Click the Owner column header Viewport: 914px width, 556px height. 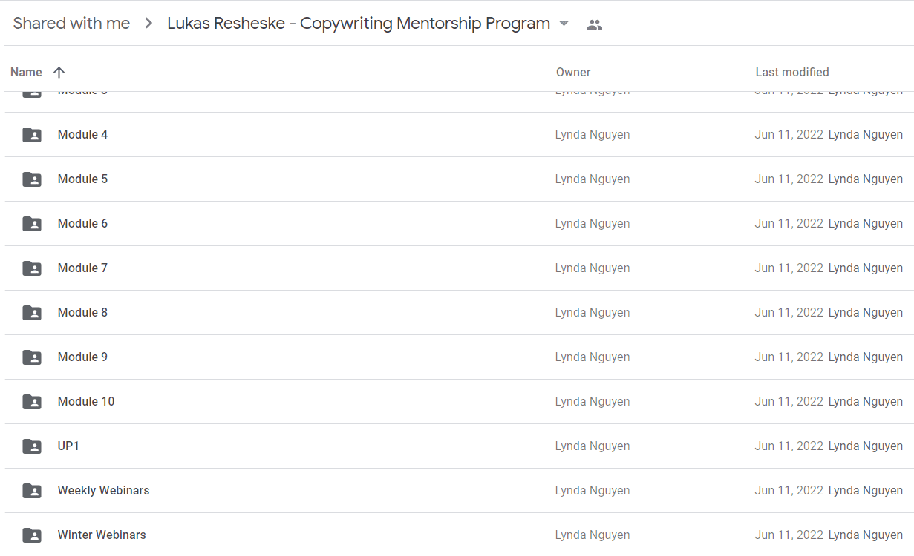(x=573, y=72)
